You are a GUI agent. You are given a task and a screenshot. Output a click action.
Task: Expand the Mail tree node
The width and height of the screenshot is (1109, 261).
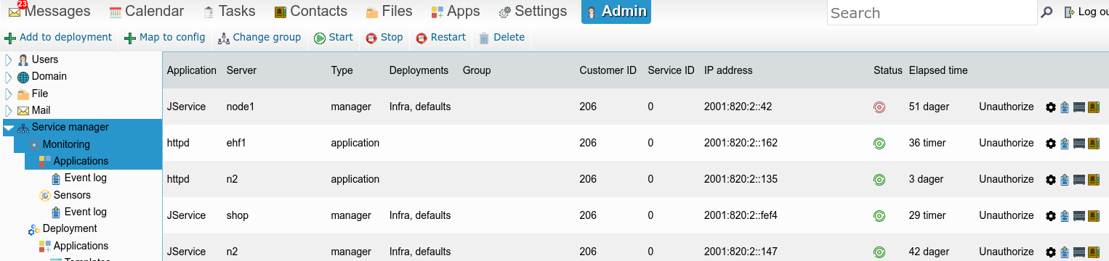(9, 111)
